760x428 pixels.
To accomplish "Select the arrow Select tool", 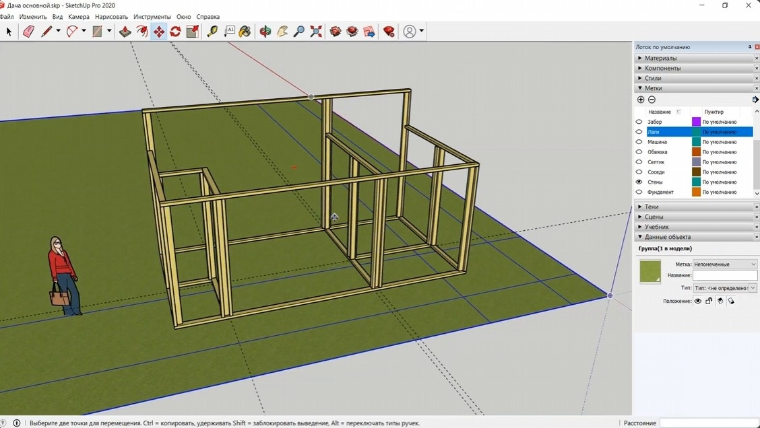I will coord(9,32).
